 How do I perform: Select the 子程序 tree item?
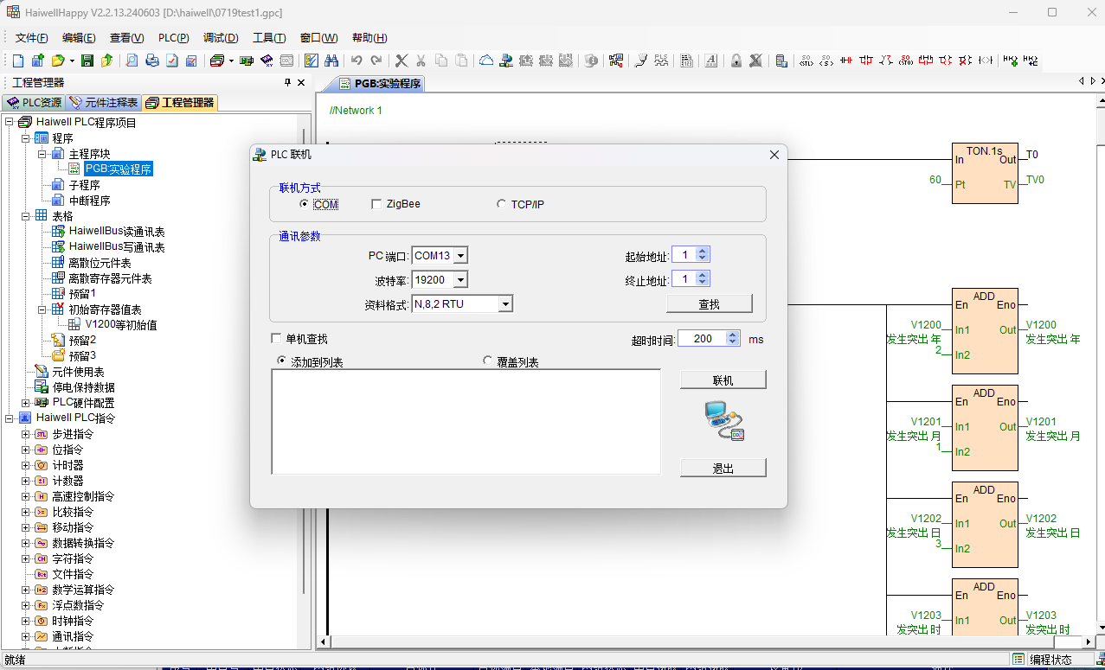point(84,185)
